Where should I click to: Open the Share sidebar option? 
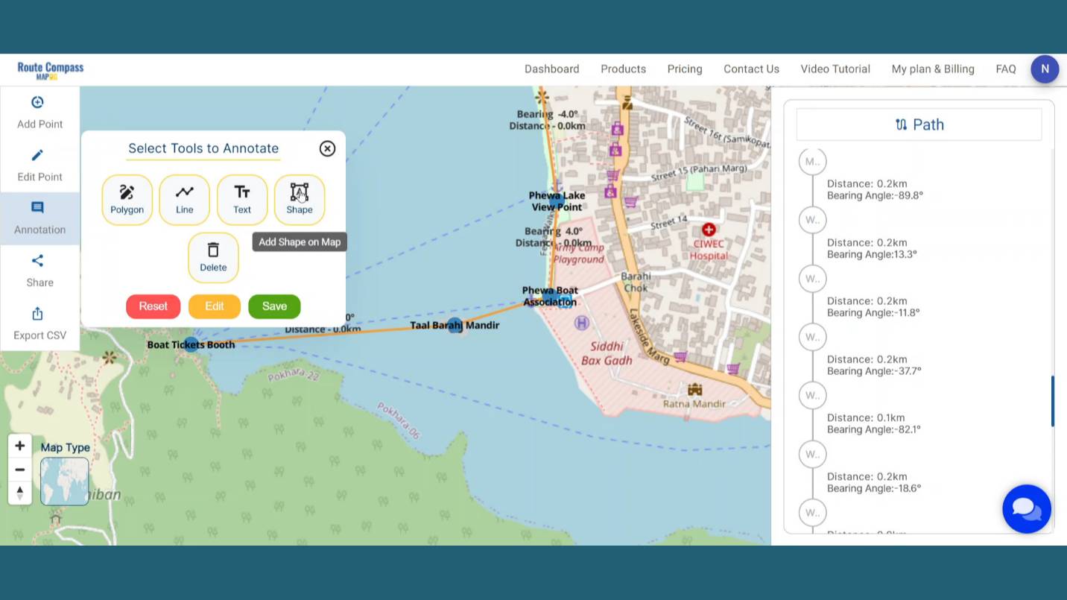pyautogui.click(x=39, y=271)
